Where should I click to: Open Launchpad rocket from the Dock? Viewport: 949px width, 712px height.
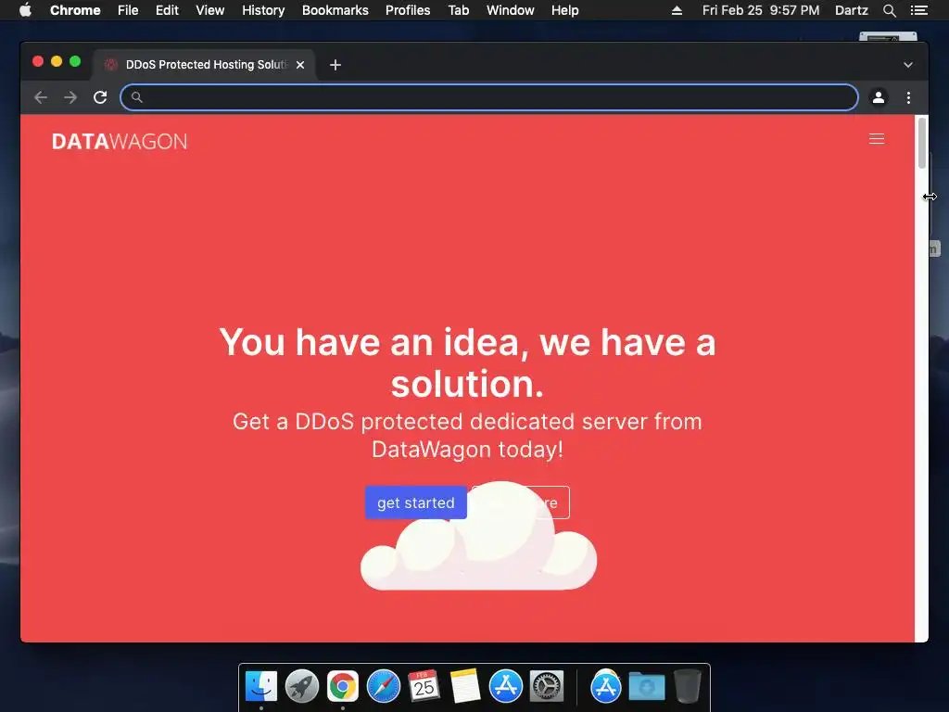302,687
